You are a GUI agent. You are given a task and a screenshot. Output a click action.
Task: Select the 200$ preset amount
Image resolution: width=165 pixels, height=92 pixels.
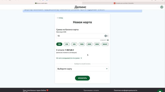click(x=89, y=44)
